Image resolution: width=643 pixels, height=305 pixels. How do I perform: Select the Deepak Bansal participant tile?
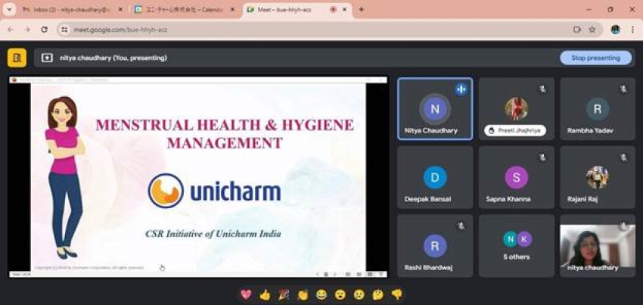click(x=435, y=177)
